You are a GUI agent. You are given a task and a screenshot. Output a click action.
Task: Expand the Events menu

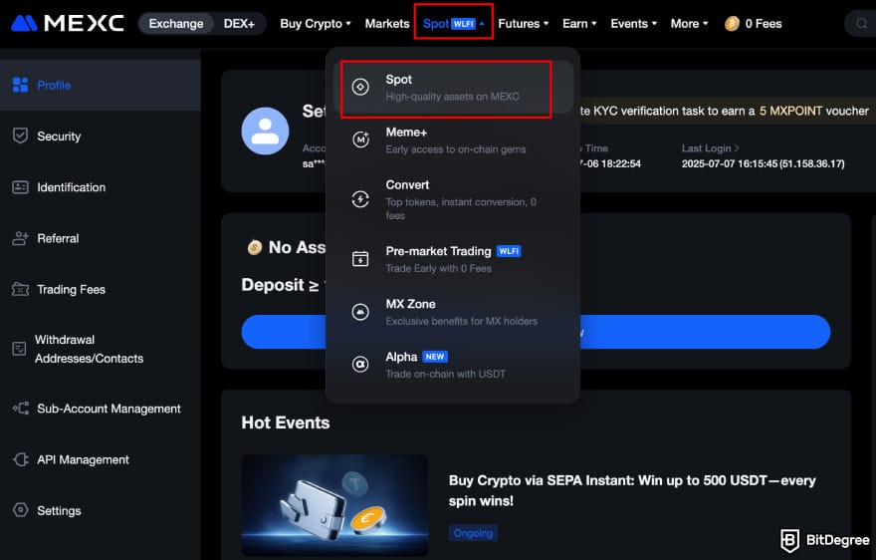tap(633, 24)
